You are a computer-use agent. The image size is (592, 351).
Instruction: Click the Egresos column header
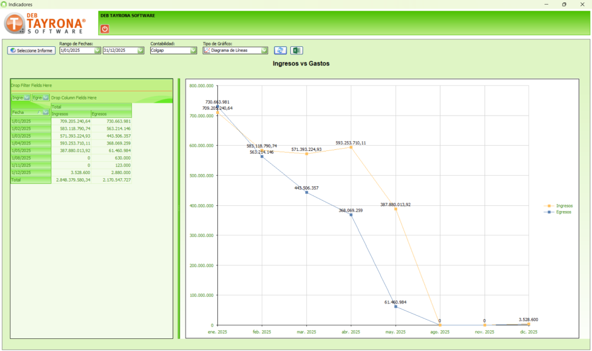tap(110, 114)
